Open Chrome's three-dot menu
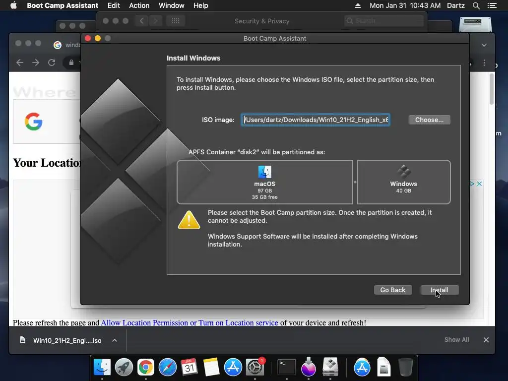Screen dimensions: 508x381 click(484, 63)
